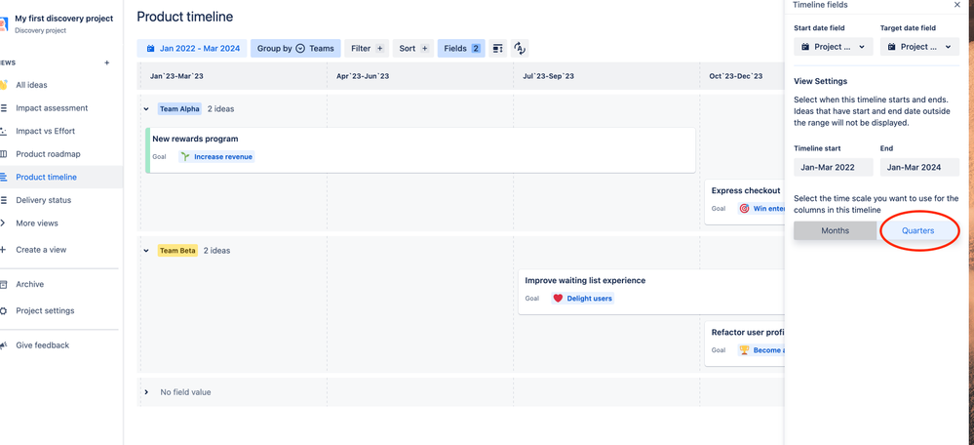This screenshot has width=974, height=445.
Task: Click the End Jan-Mar 2024 field
Action: click(920, 167)
